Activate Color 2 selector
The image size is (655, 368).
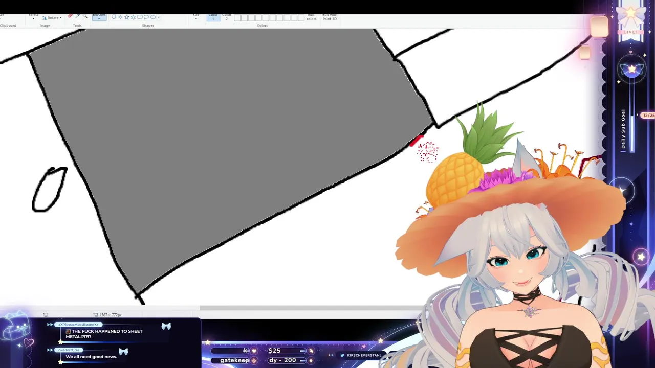pos(227,17)
